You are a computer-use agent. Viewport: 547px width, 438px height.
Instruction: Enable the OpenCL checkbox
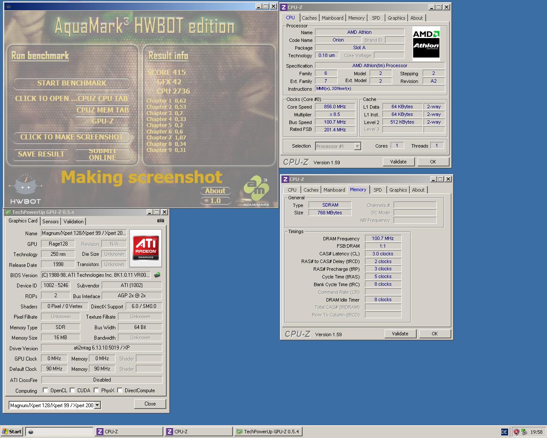coord(45,391)
